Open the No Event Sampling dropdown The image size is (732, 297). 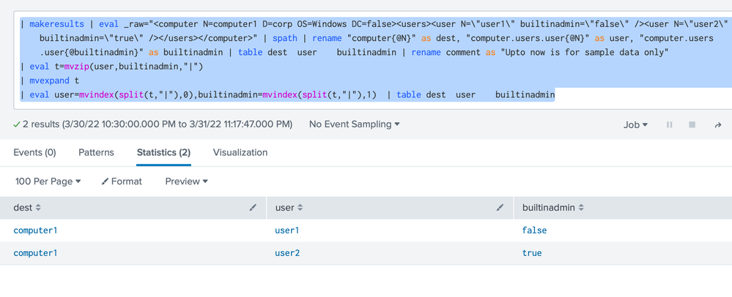pyautogui.click(x=354, y=124)
